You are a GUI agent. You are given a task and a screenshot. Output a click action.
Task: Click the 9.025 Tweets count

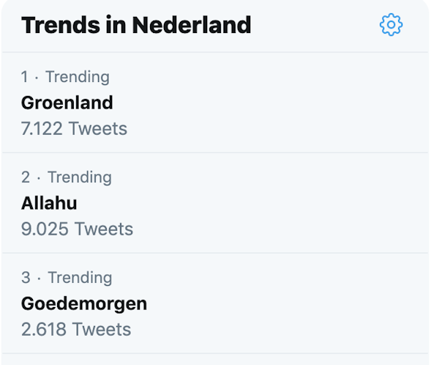click(78, 229)
